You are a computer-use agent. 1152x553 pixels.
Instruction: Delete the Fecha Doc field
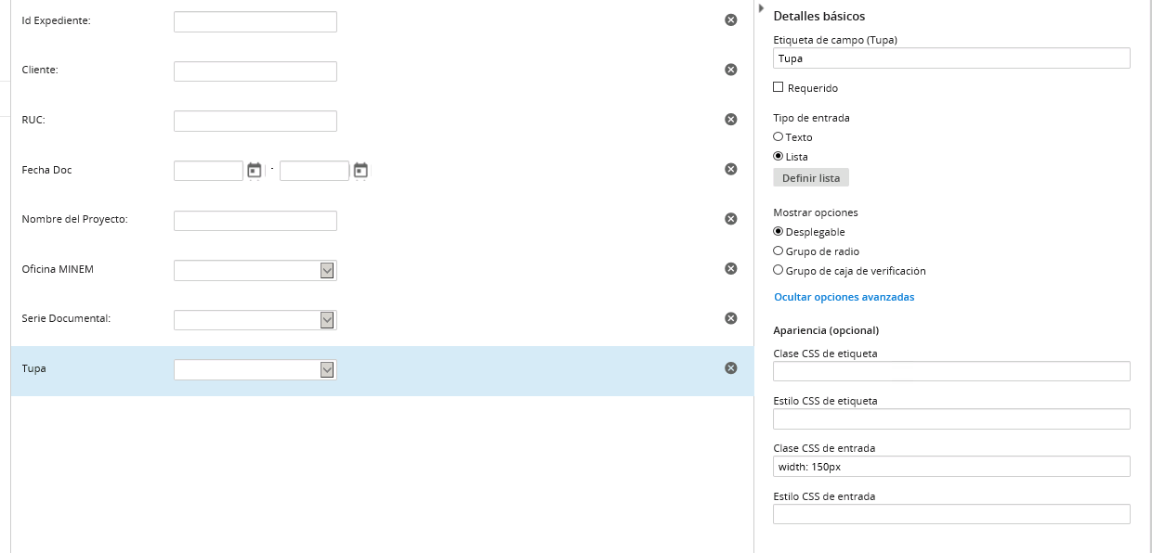tap(731, 169)
